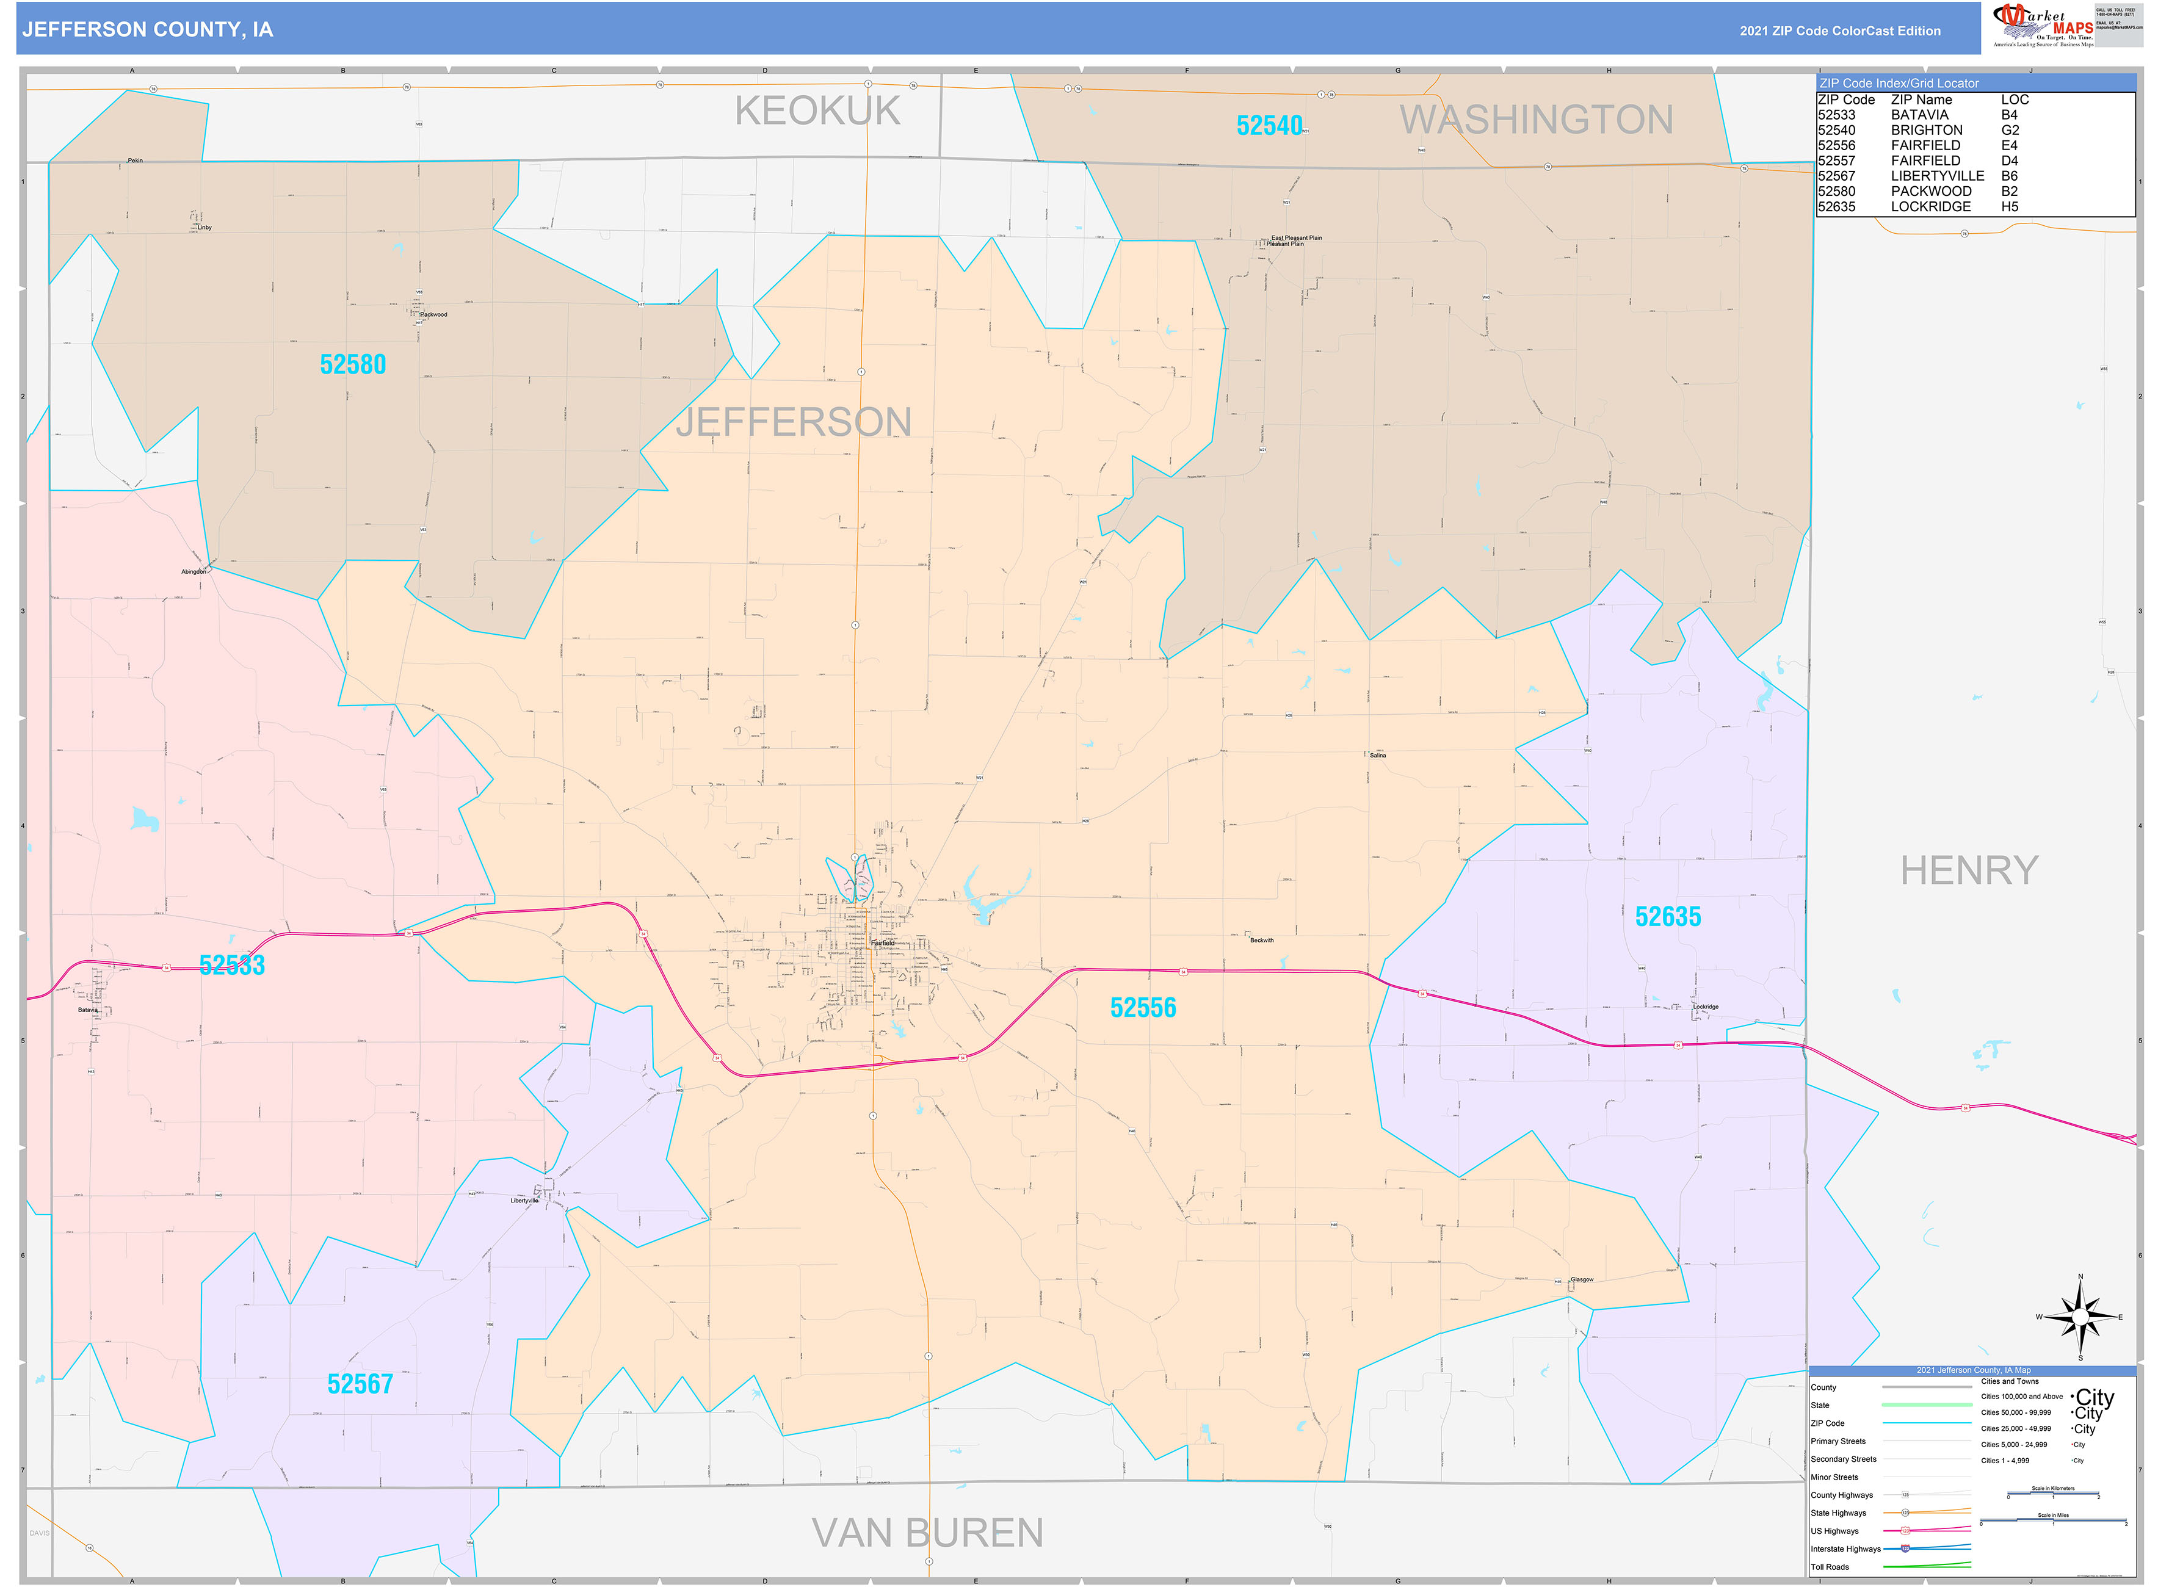
Task: Click the 'ZIP Code' legend entry
Action: click(1828, 1423)
